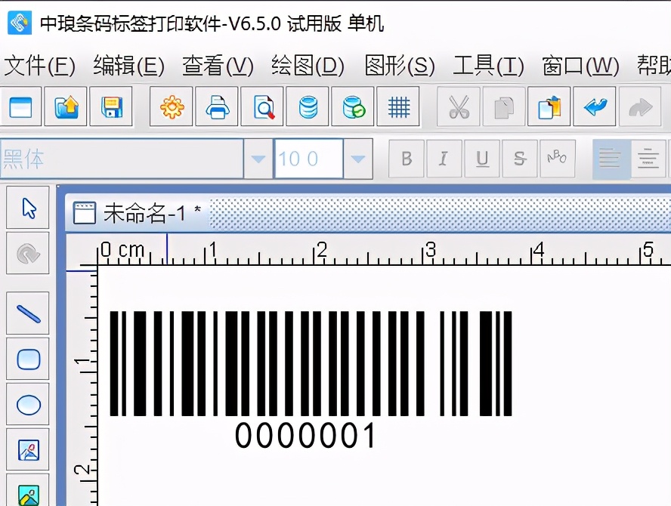This screenshot has height=506, width=671.
Task: Select the ellipse drawing tool
Action: (27, 404)
